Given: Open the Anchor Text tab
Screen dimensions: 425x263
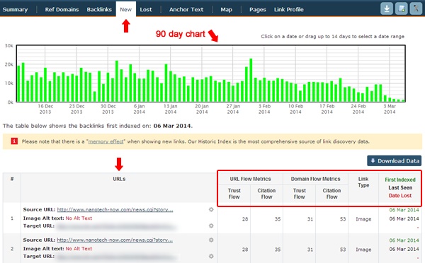Looking at the screenshot, I should tap(186, 9).
